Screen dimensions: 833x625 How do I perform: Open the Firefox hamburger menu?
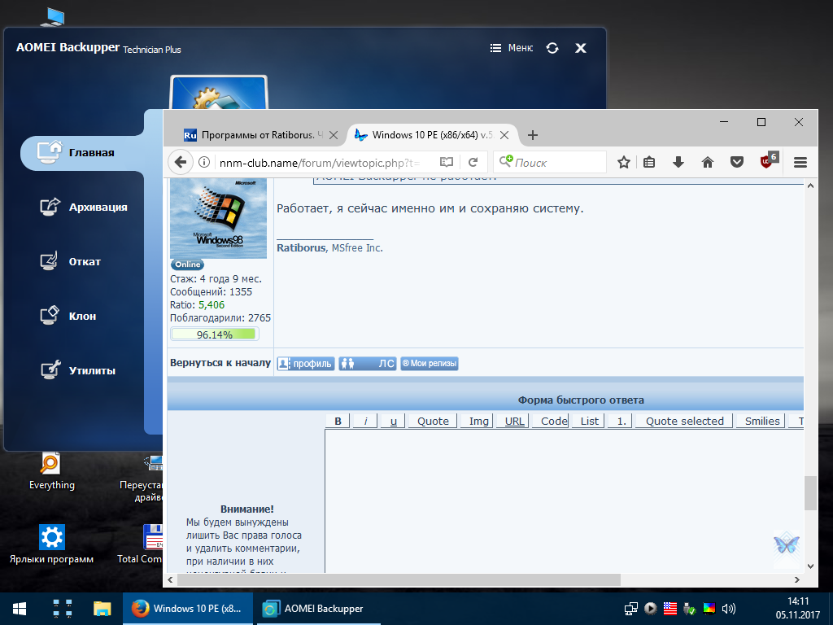coord(800,162)
